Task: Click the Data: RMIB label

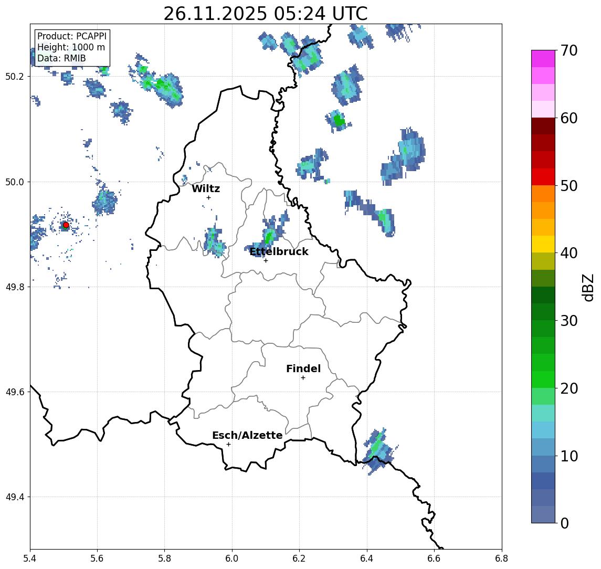Action: coord(61,58)
